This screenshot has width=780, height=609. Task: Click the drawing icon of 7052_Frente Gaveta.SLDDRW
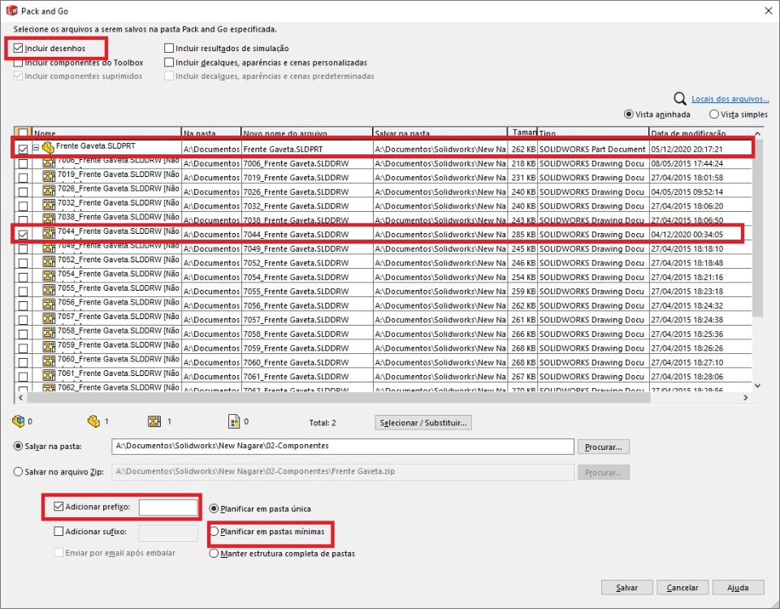(x=48, y=261)
